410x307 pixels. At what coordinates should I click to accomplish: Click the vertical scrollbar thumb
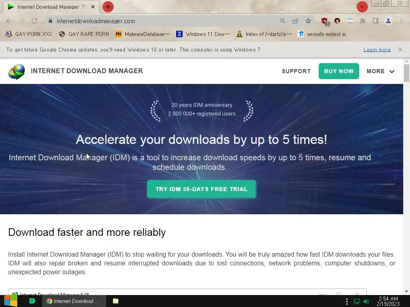click(x=406, y=73)
